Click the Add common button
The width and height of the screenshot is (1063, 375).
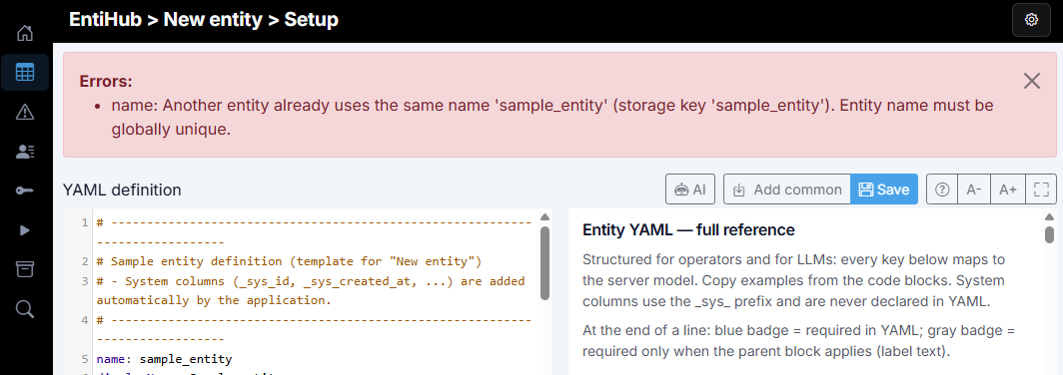pos(787,189)
